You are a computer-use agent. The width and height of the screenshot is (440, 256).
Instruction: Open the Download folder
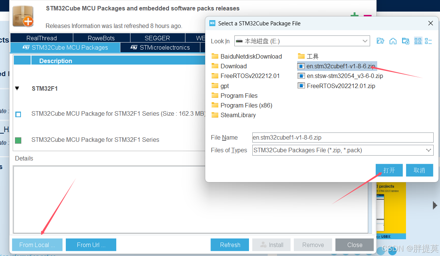click(x=229, y=66)
